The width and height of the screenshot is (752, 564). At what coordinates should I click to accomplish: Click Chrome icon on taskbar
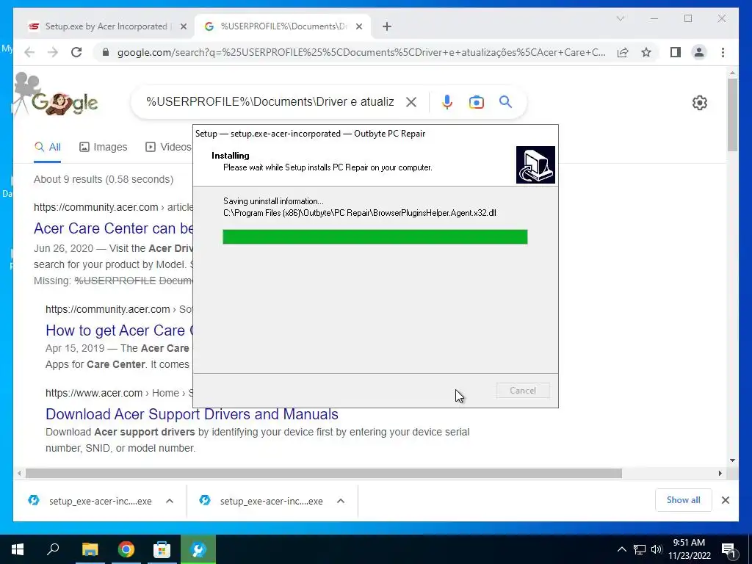click(x=126, y=549)
